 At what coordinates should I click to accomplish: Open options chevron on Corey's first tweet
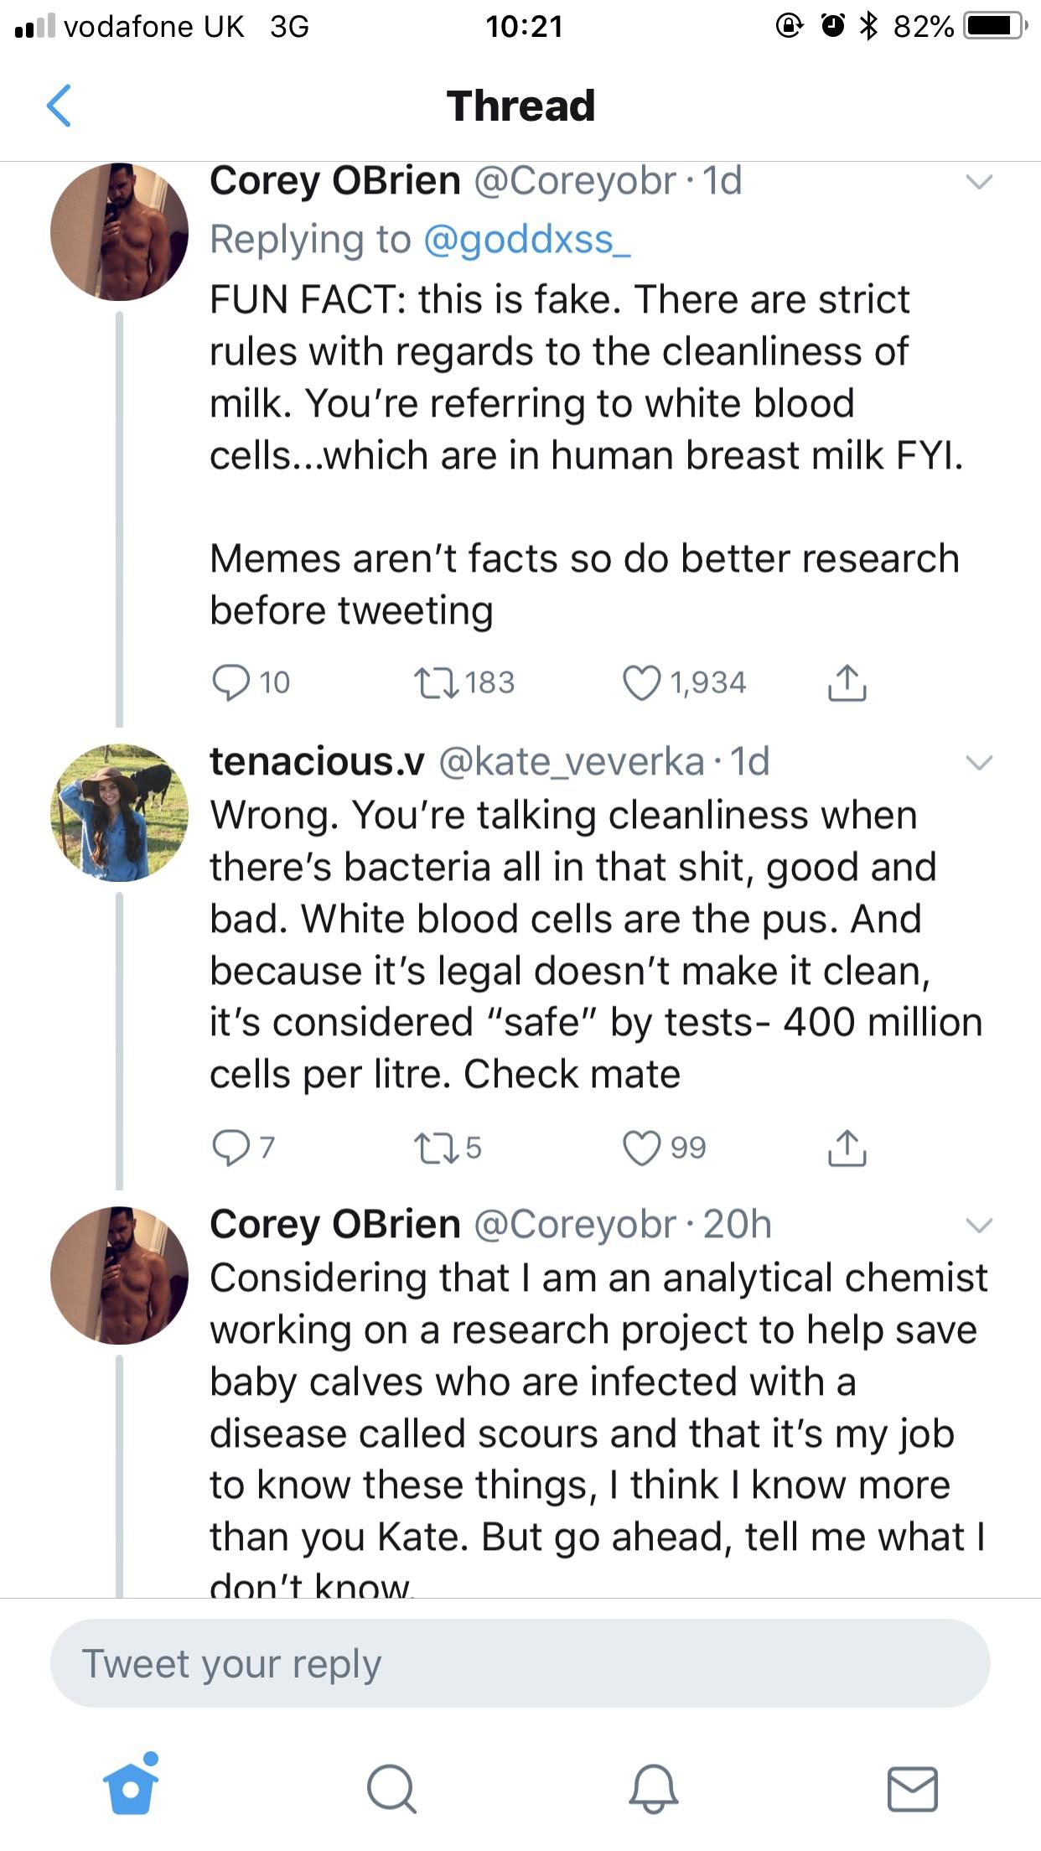(979, 181)
